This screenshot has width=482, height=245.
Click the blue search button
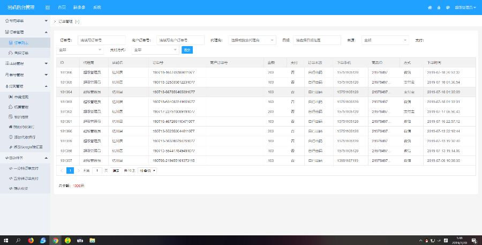point(187,50)
